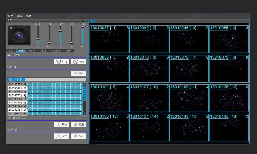Click the gear button under room coordinate section
Viewport: 257px width, 154px height.
click(78, 124)
